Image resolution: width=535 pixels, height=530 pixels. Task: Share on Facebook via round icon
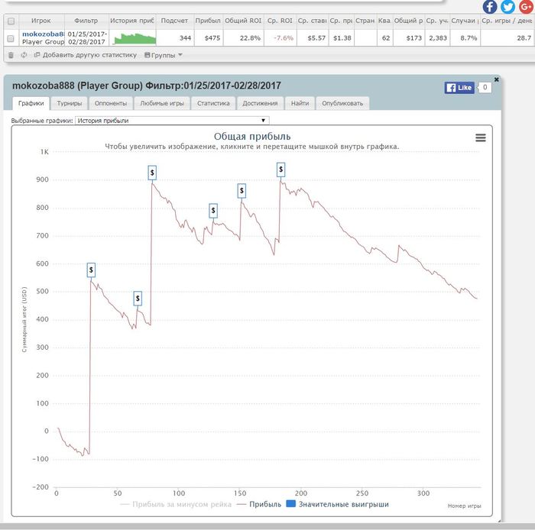coord(490,6)
